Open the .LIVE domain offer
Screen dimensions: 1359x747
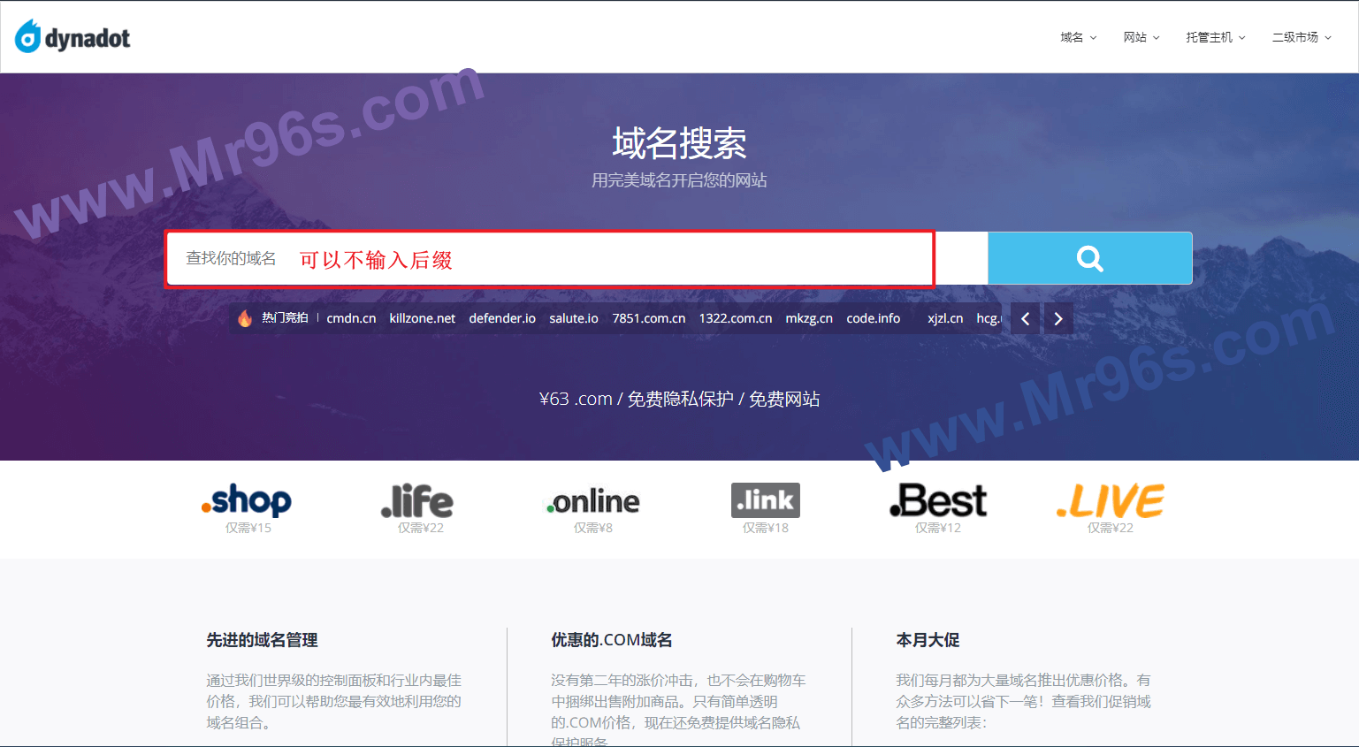point(1111,500)
